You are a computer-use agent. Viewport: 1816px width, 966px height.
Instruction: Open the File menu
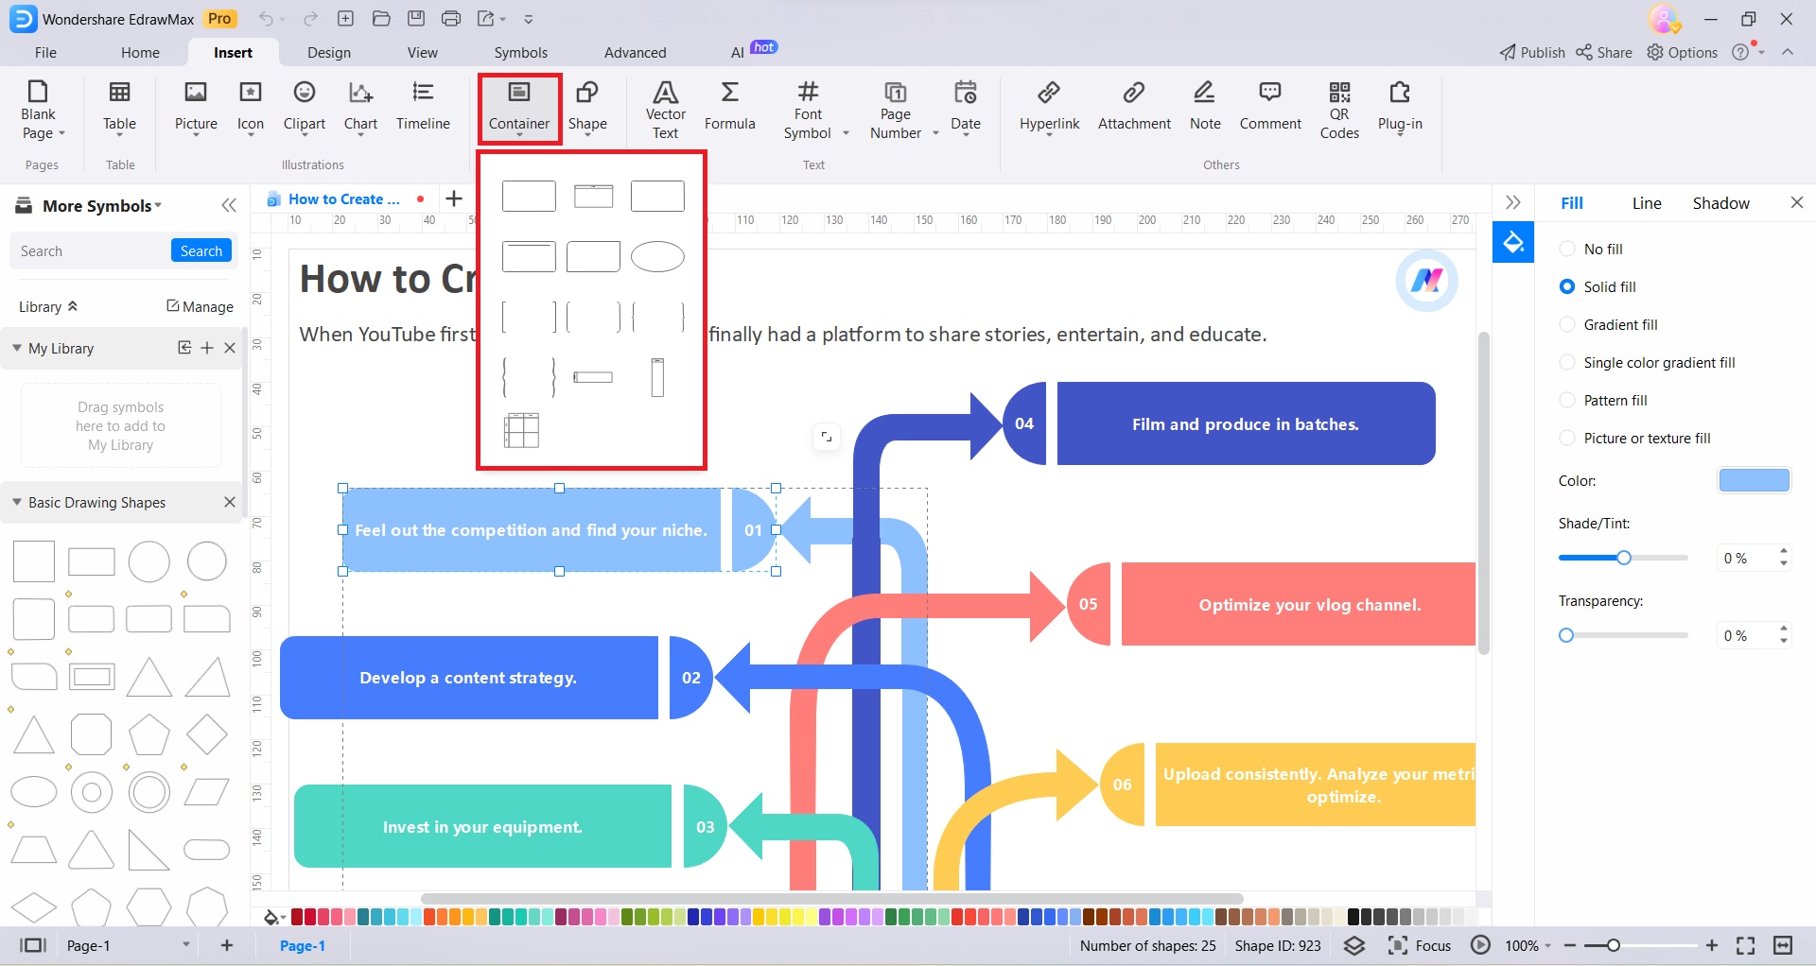pyautogui.click(x=45, y=53)
